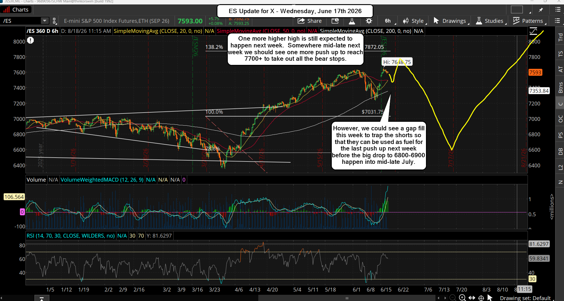Viewport: 564px width, 301px height.
Task: Open the PS side tab
Action: (x=560, y=135)
